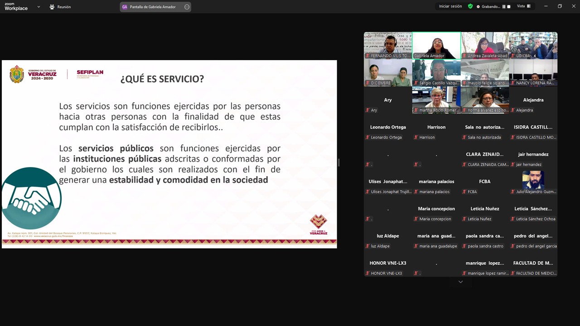Select Andrea Zavaleta-Abad's video tile
This screenshot has height=326, width=580.
(485, 44)
